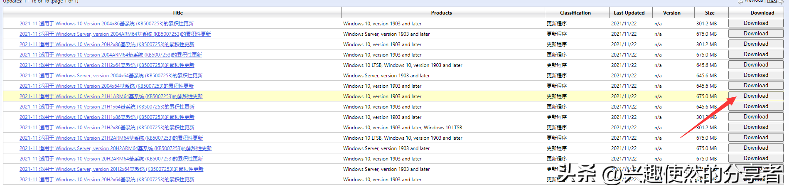Download Windows 10 Version 21H1 x64 update
The image size is (789, 190).
tap(755, 106)
